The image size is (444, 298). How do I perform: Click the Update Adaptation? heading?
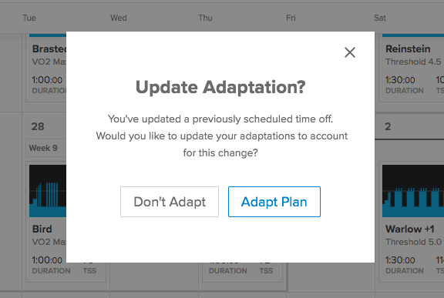tap(220, 87)
